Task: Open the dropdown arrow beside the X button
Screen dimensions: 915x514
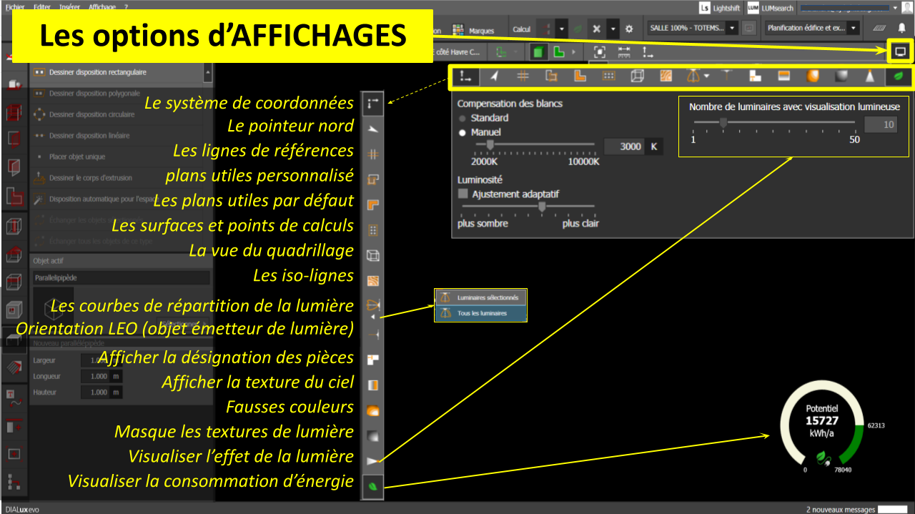Action: click(x=613, y=29)
